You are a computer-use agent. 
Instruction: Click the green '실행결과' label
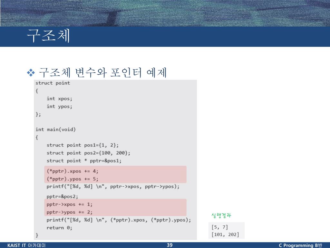coord(221,215)
